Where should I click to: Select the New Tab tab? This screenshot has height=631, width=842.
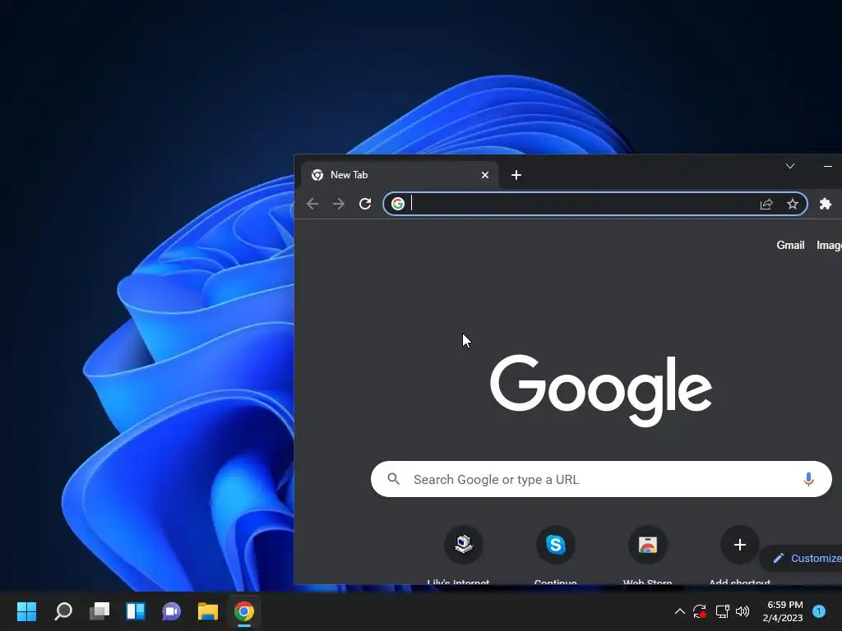[x=399, y=175]
